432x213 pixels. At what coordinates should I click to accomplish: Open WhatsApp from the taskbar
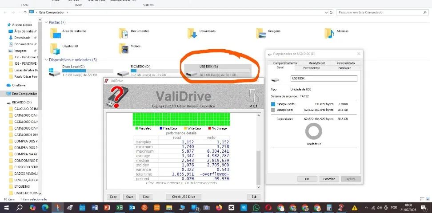click(256, 208)
